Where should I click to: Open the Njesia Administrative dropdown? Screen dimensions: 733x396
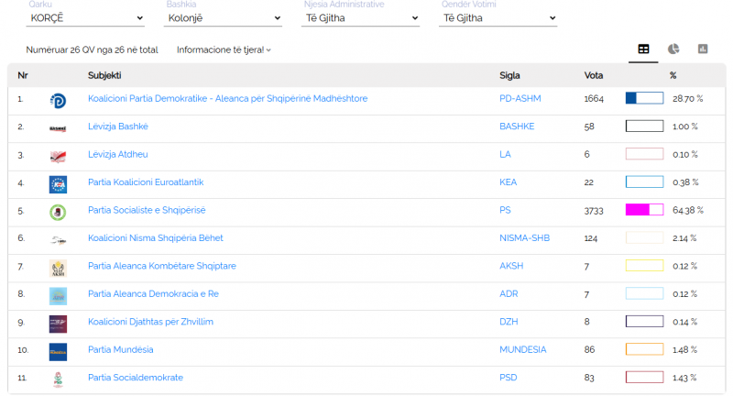(x=360, y=18)
